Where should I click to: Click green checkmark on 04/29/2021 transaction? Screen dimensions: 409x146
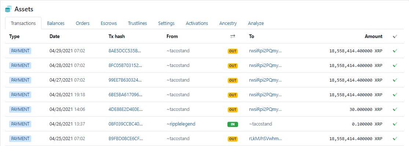pyautogui.click(x=395, y=51)
